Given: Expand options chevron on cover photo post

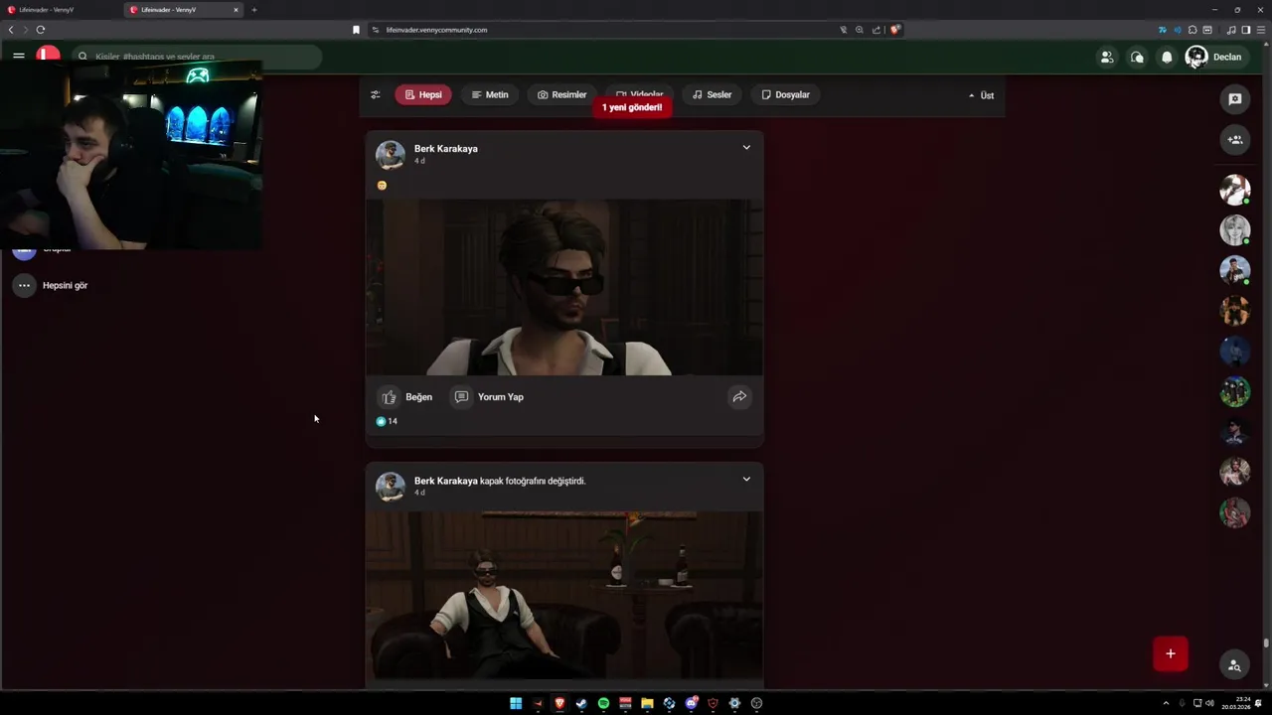Looking at the screenshot, I should (746, 480).
